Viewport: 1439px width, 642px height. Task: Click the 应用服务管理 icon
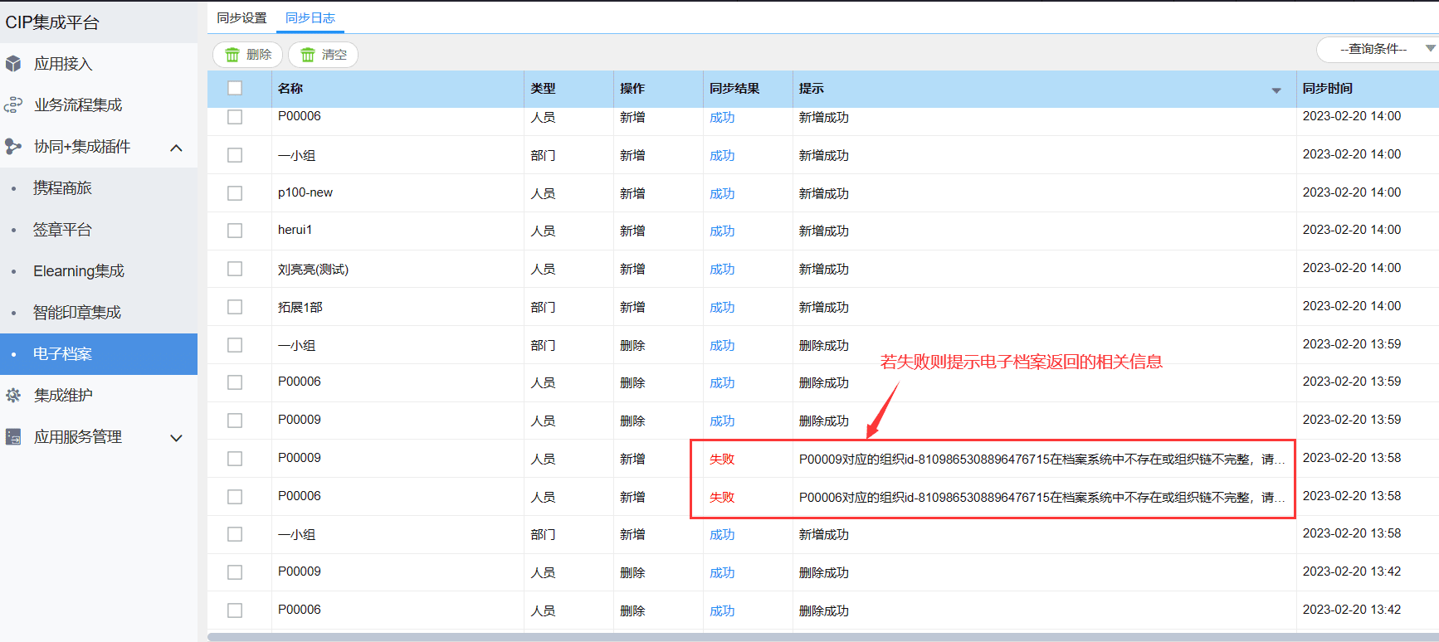(x=13, y=437)
